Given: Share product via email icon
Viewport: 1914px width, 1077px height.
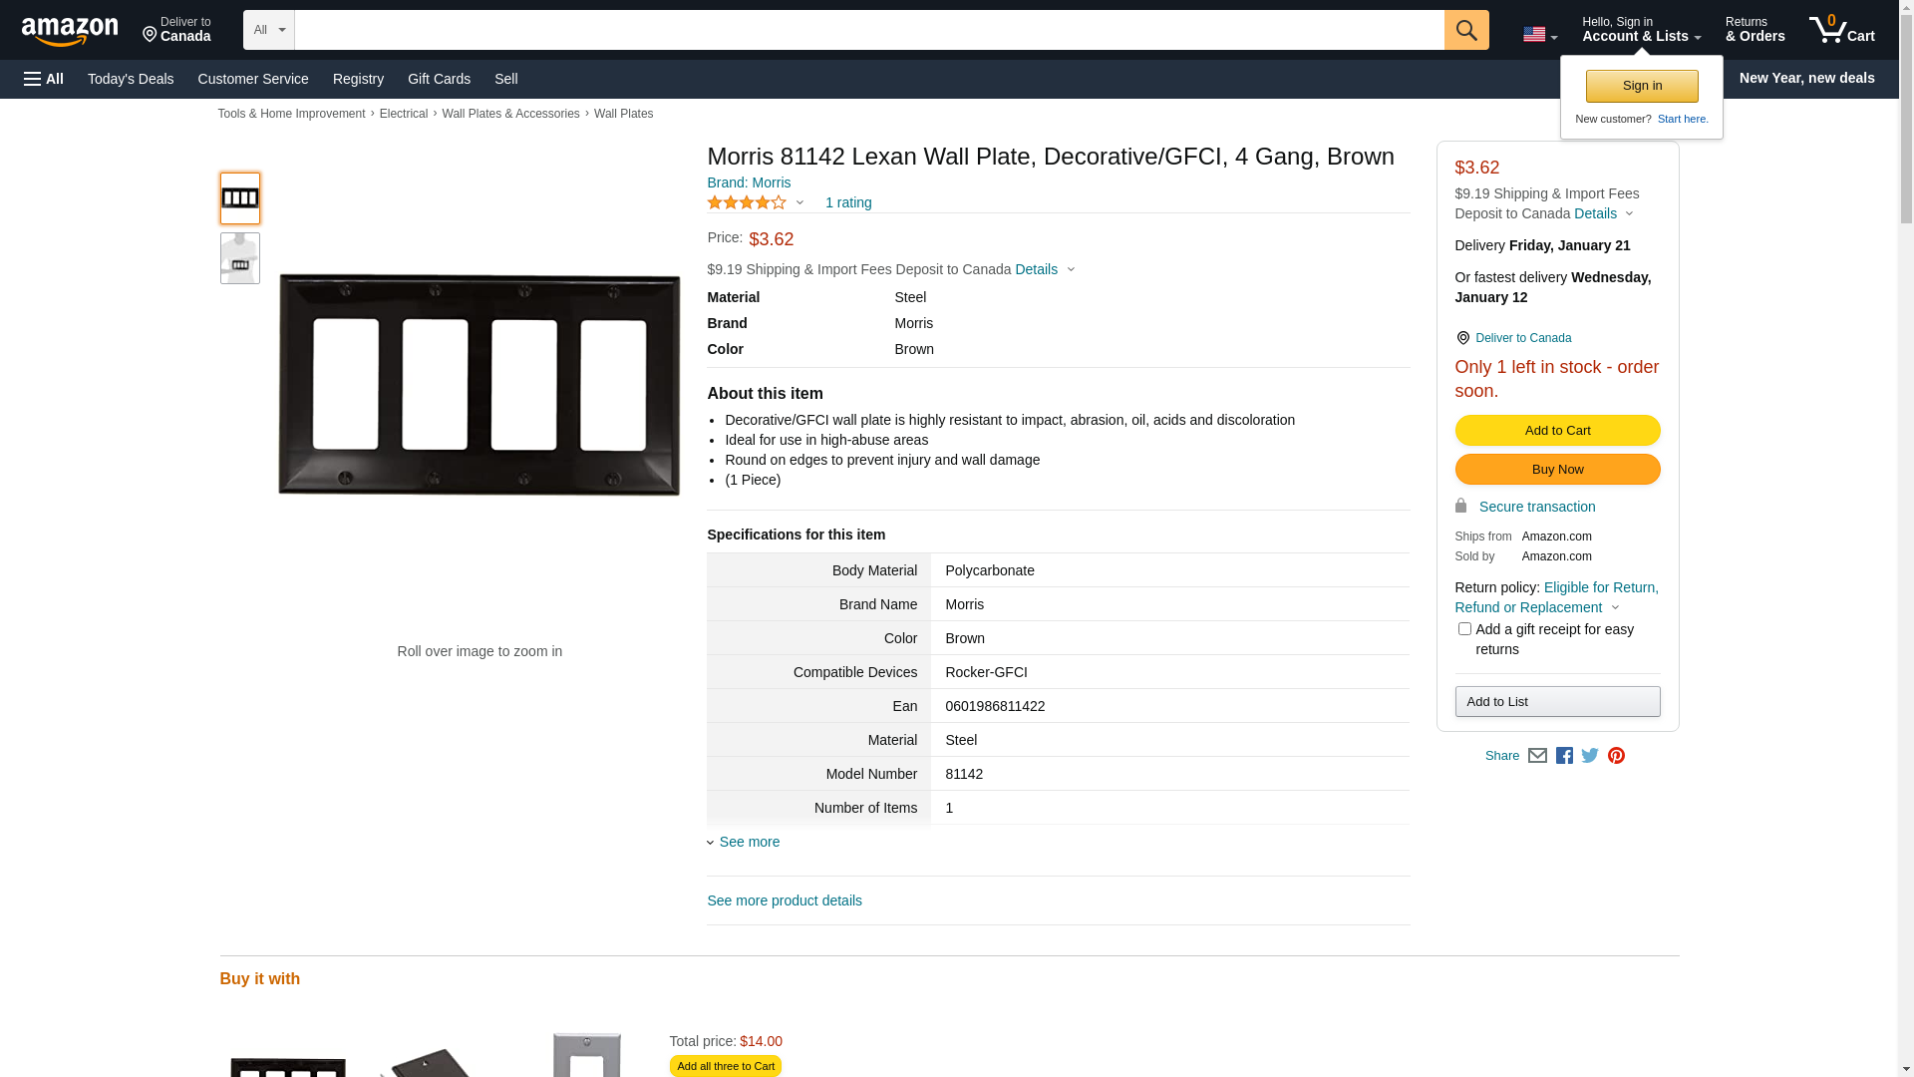Looking at the screenshot, I should coord(1537,756).
